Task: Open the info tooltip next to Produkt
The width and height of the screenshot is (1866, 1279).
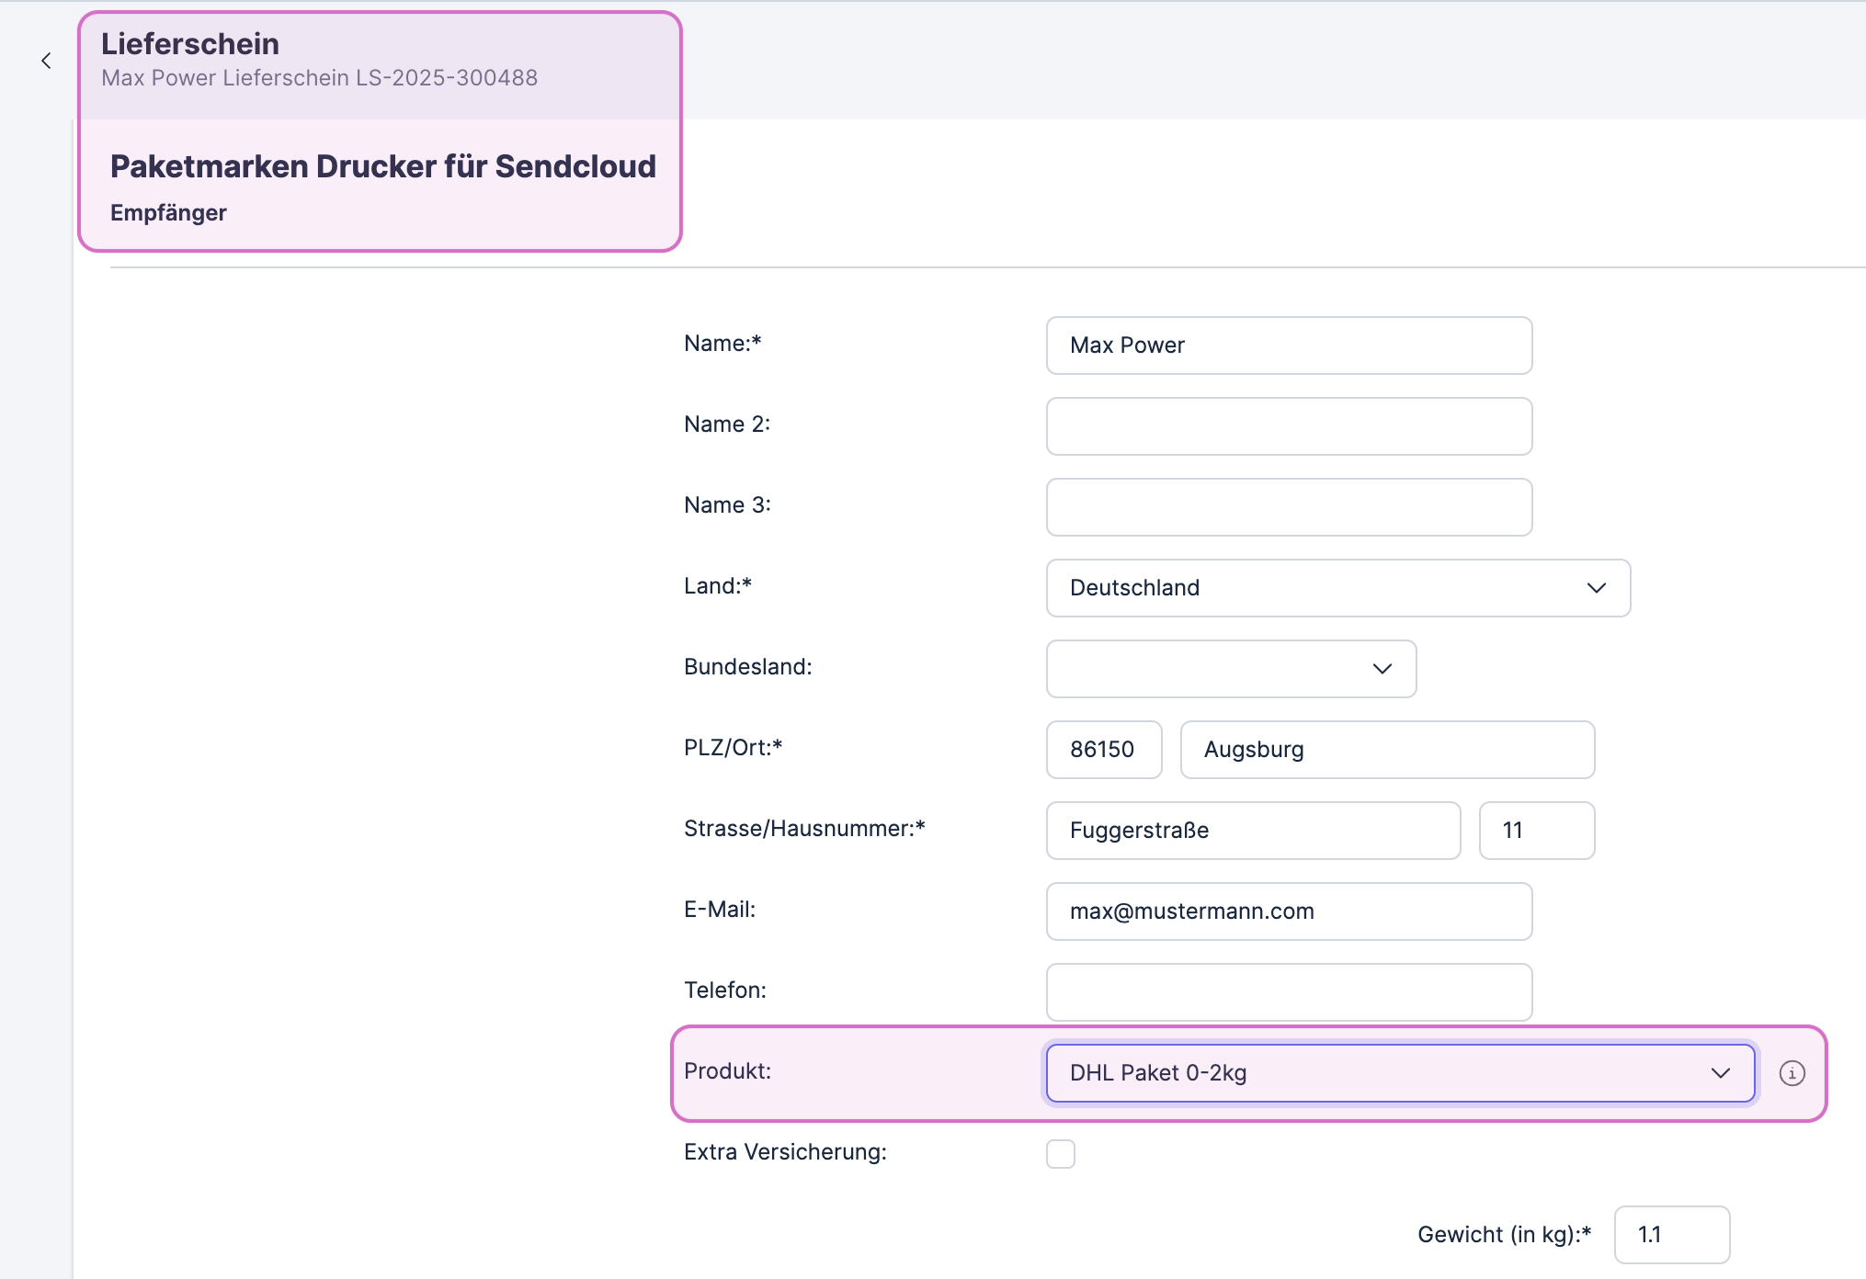Action: pos(1792,1072)
